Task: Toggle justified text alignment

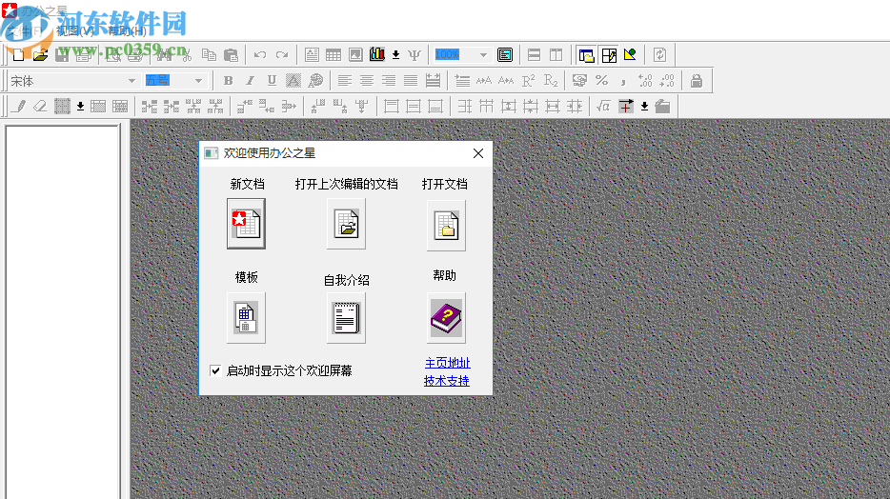Action: click(411, 81)
